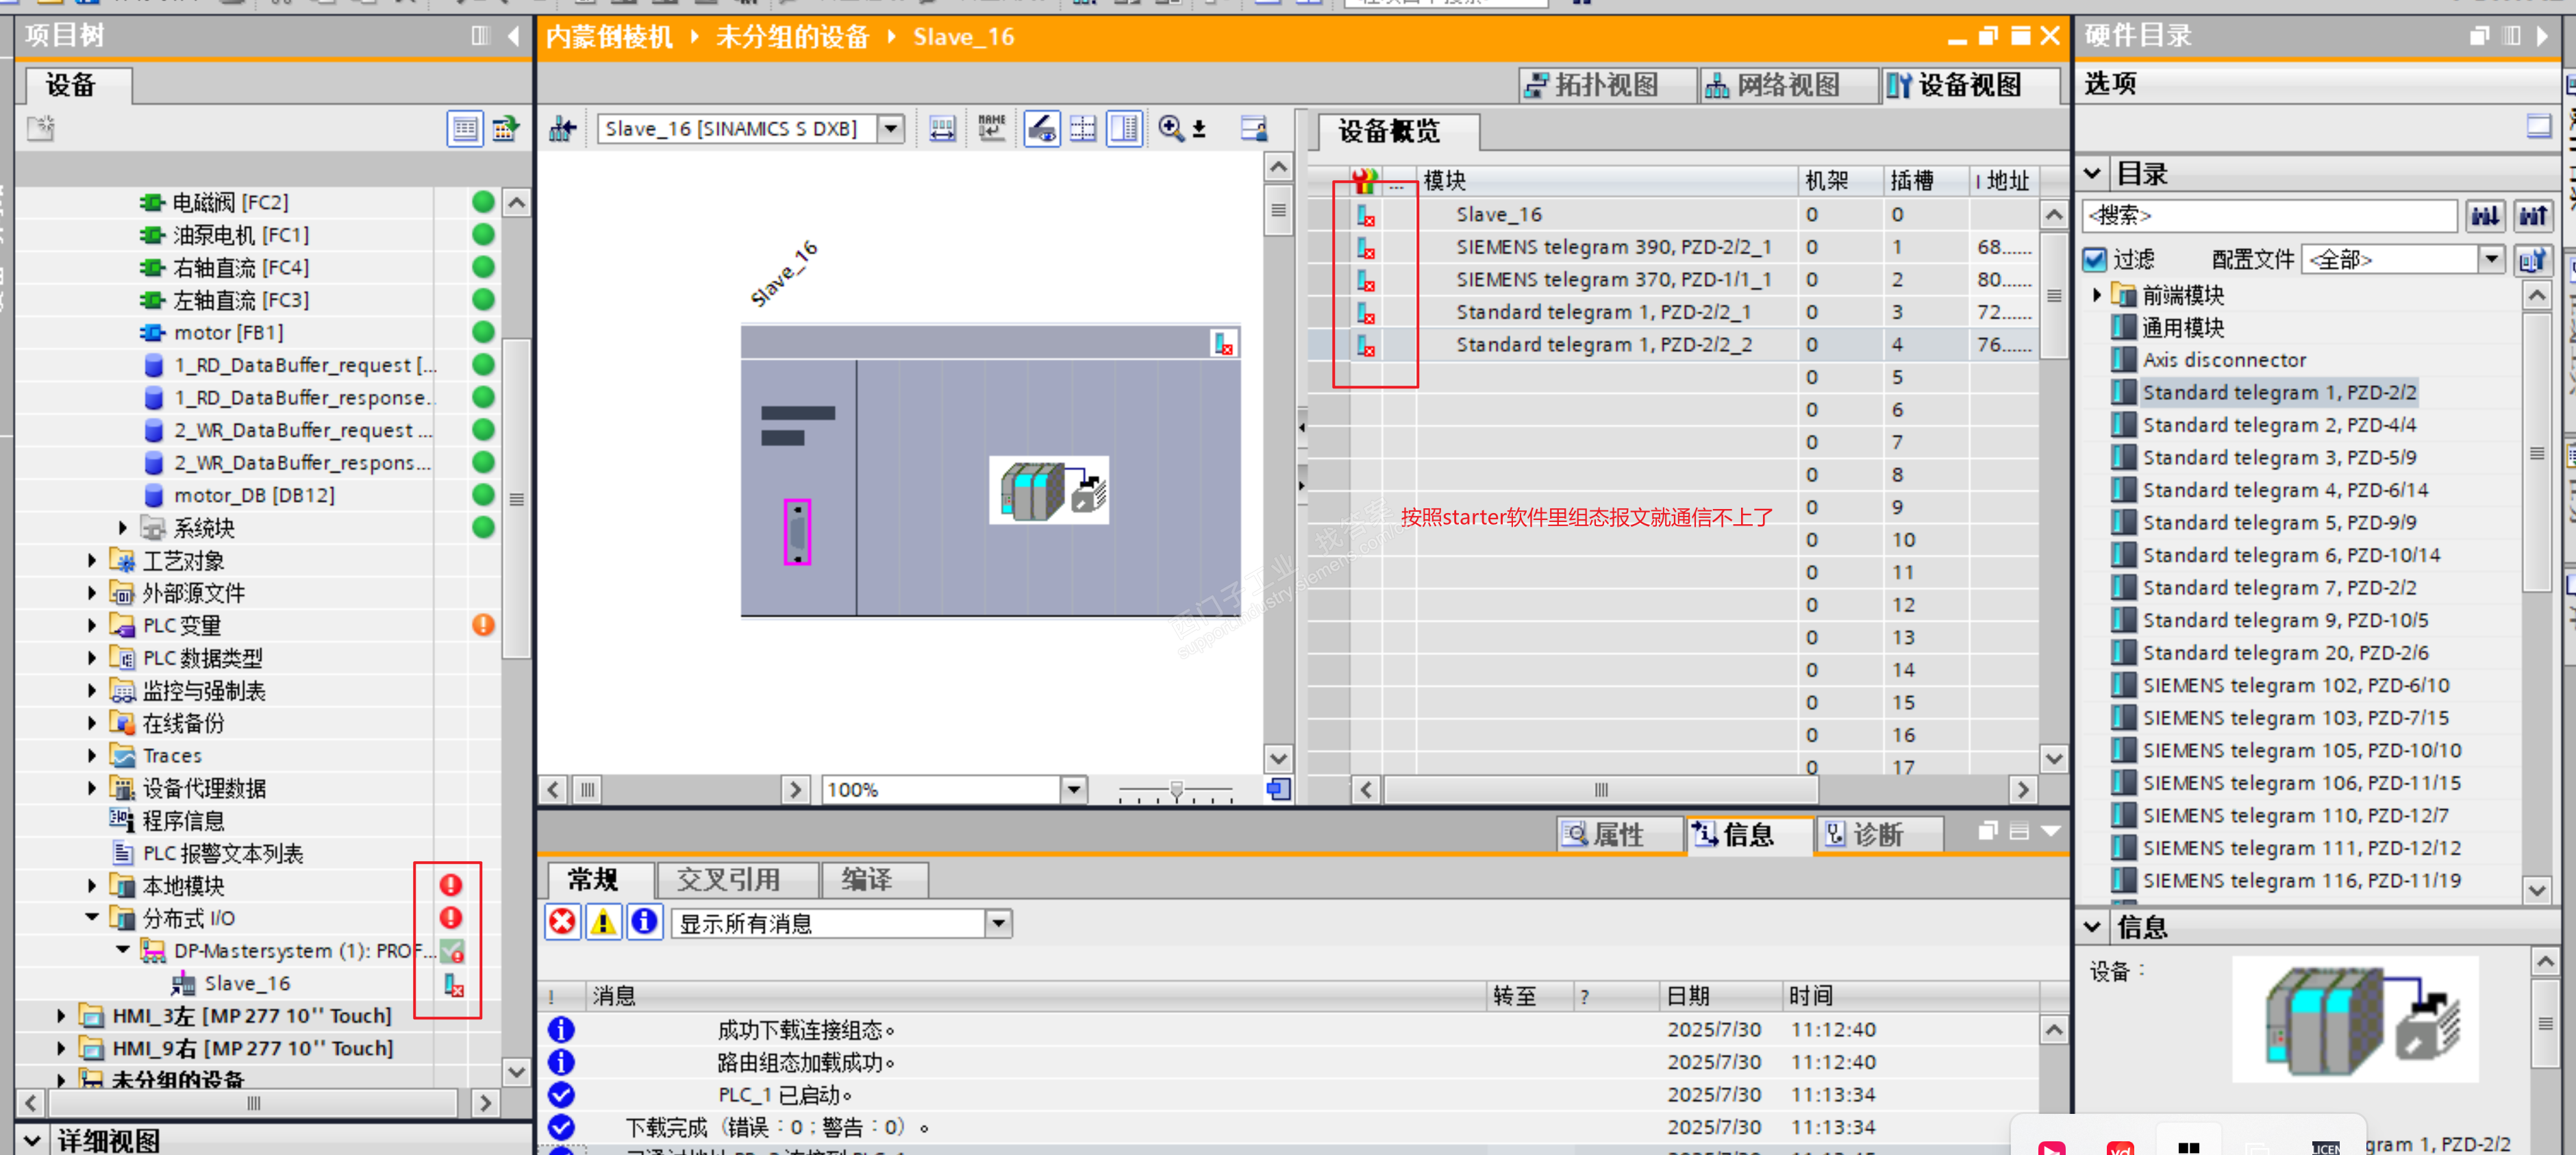Expand the 工艺对象 tree node
The width and height of the screenshot is (2576, 1155).
[92, 561]
